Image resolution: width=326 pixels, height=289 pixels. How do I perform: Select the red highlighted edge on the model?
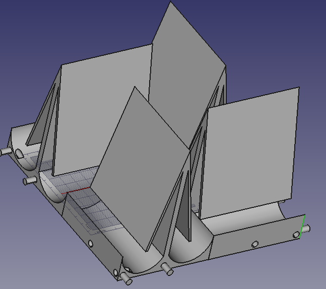tap(76, 190)
